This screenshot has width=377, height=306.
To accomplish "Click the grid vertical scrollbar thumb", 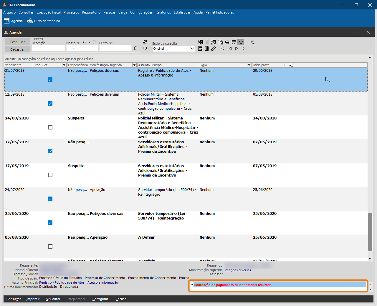I will pos(370,232).
